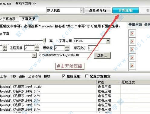
Task: Click the fourth red X icon in right panel
Action: click(132, 58)
